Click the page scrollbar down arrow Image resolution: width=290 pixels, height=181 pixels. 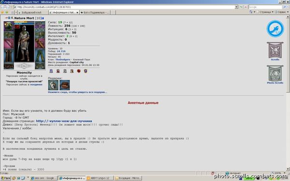point(288,169)
